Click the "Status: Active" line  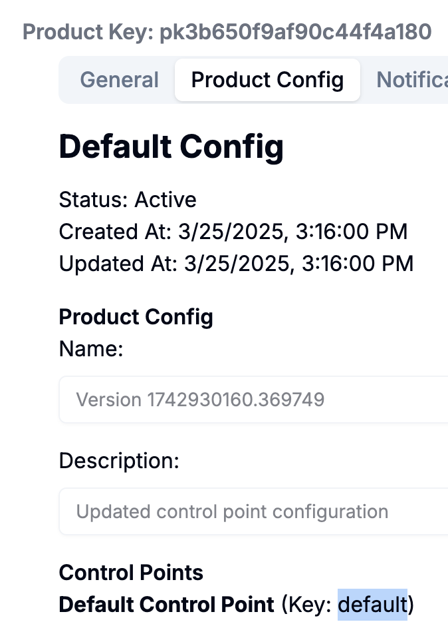[x=128, y=199]
